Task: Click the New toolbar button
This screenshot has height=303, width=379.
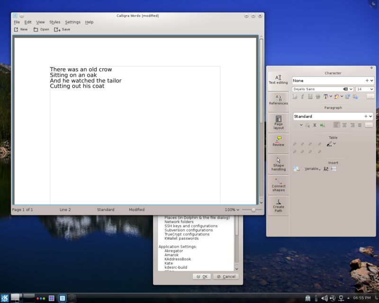Action: [x=21, y=29]
